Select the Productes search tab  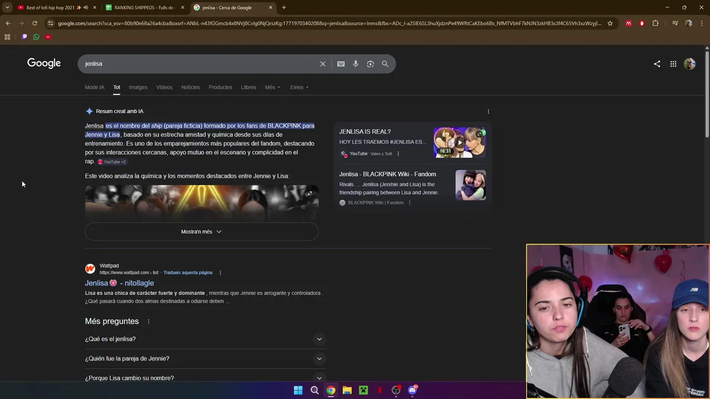(220, 87)
